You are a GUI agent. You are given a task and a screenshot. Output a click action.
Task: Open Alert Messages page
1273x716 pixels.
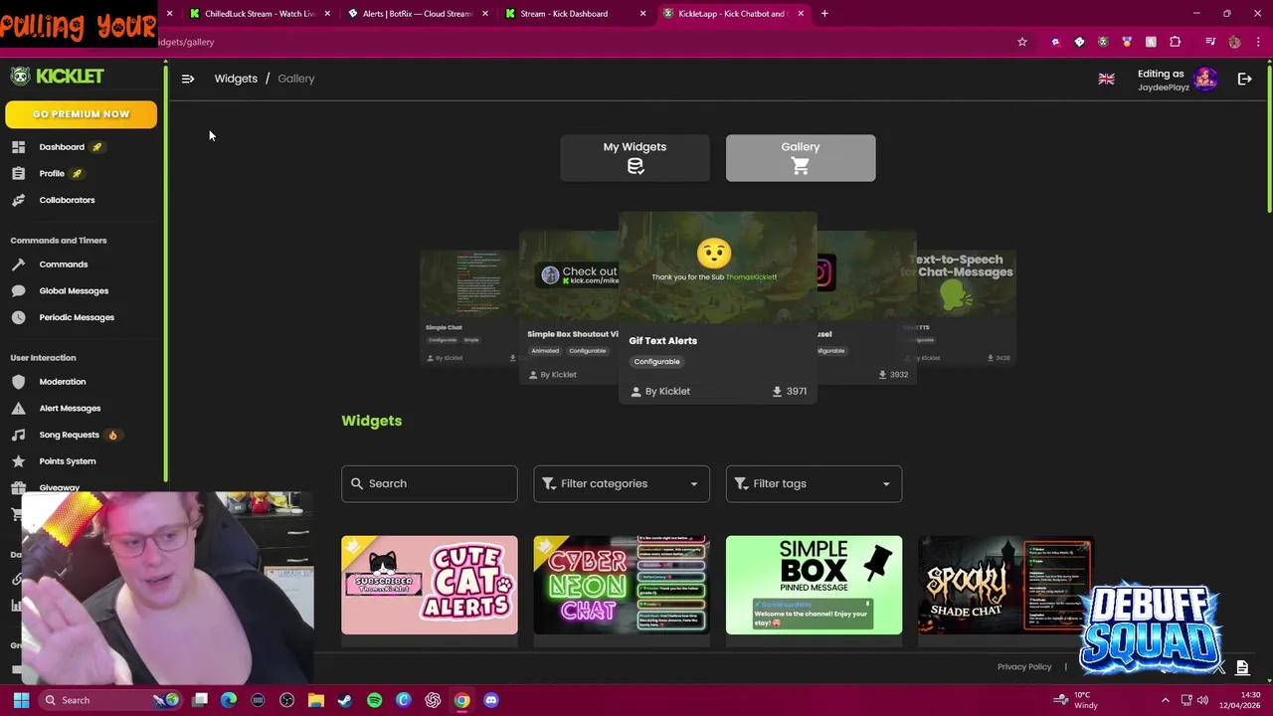[x=70, y=408]
